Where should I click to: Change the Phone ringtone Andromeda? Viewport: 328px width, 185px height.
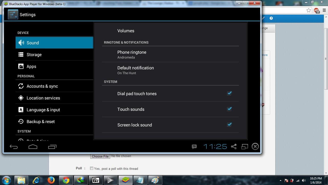(170, 54)
